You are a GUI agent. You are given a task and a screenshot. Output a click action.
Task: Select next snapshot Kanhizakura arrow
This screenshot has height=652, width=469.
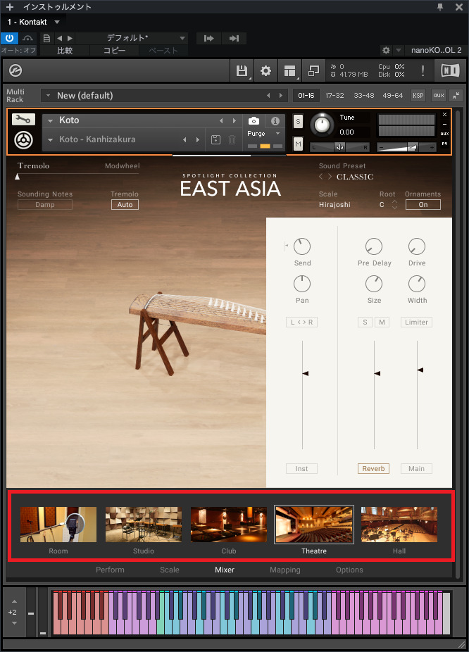coord(198,139)
